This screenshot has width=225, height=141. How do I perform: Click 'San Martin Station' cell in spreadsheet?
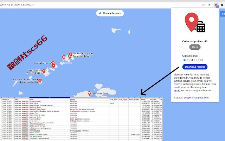(50, 137)
